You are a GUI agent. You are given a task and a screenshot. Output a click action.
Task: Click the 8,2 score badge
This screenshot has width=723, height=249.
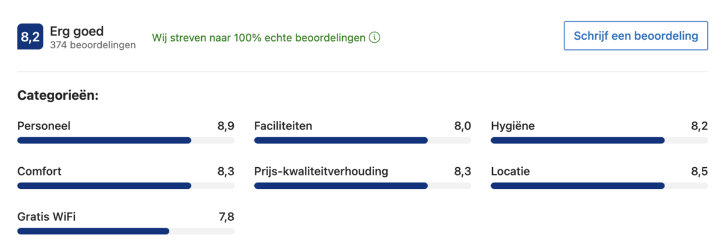click(30, 37)
